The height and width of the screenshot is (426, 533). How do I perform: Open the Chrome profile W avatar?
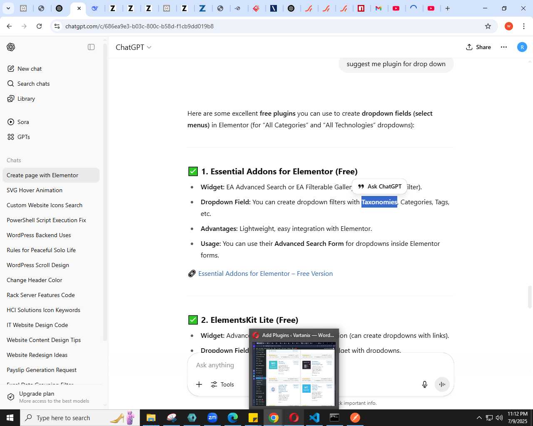point(509,26)
